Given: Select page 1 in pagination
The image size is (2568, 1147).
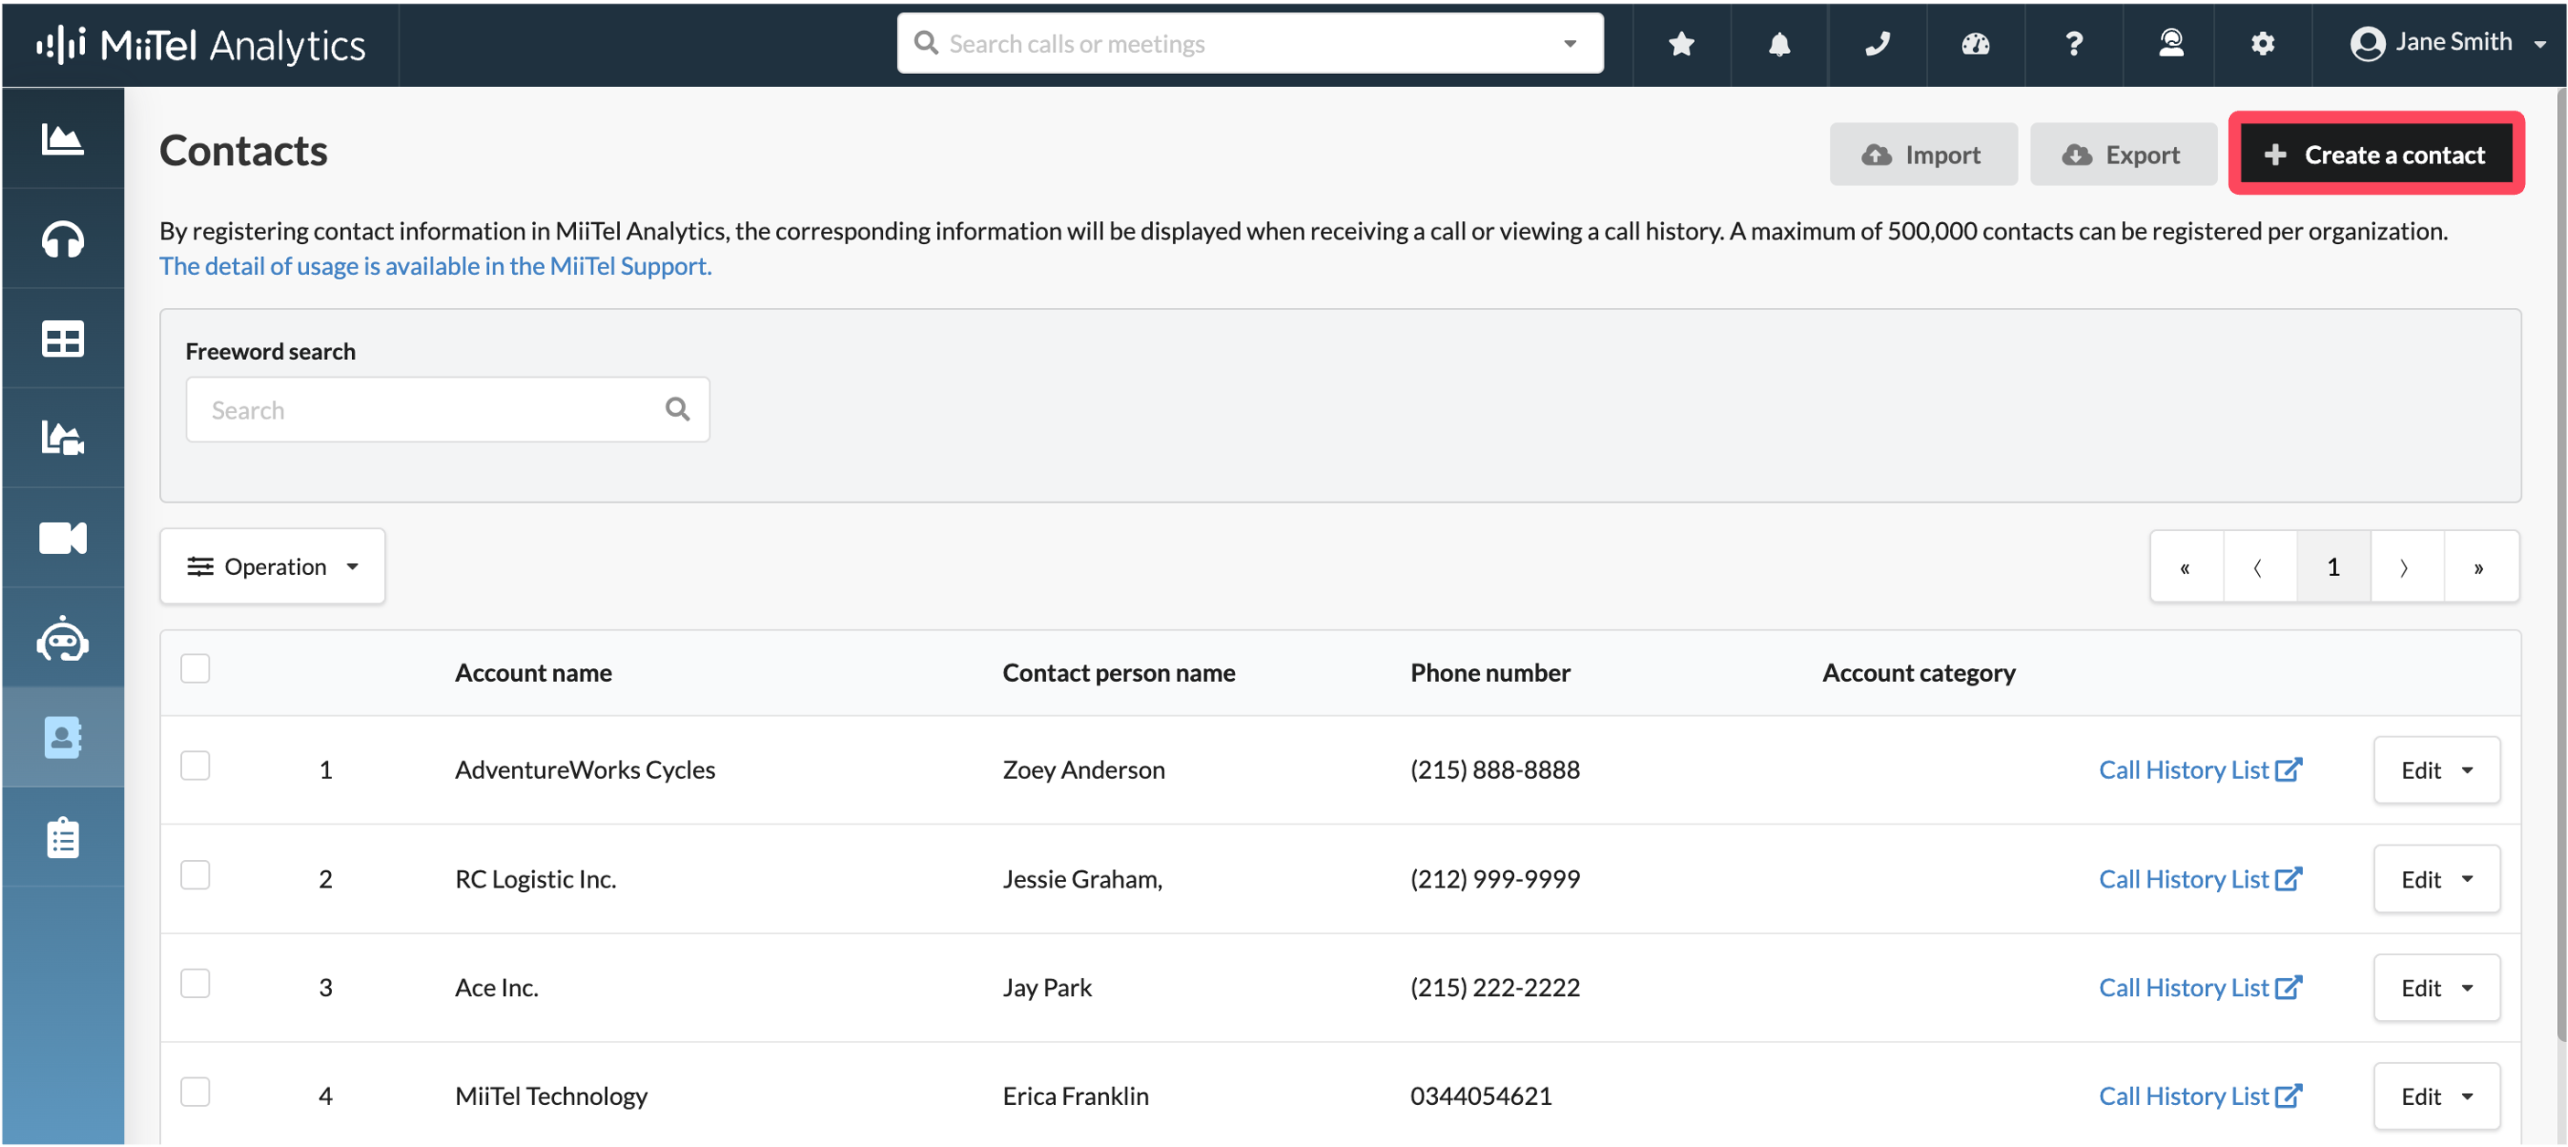Looking at the screenshot, I should (x=2333, y=566).
